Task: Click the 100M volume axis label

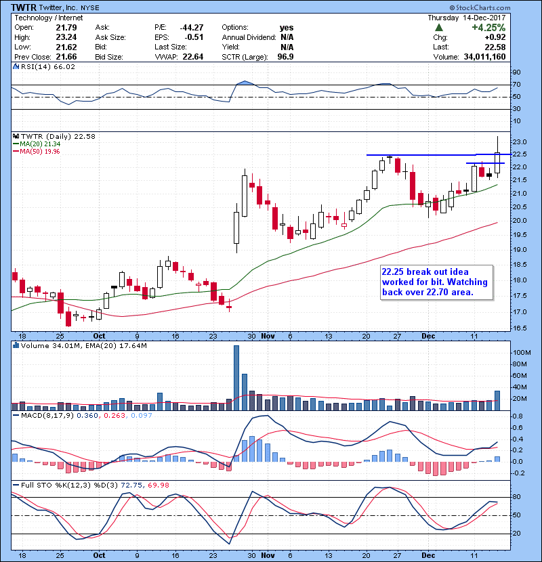Action: (522, 353)
